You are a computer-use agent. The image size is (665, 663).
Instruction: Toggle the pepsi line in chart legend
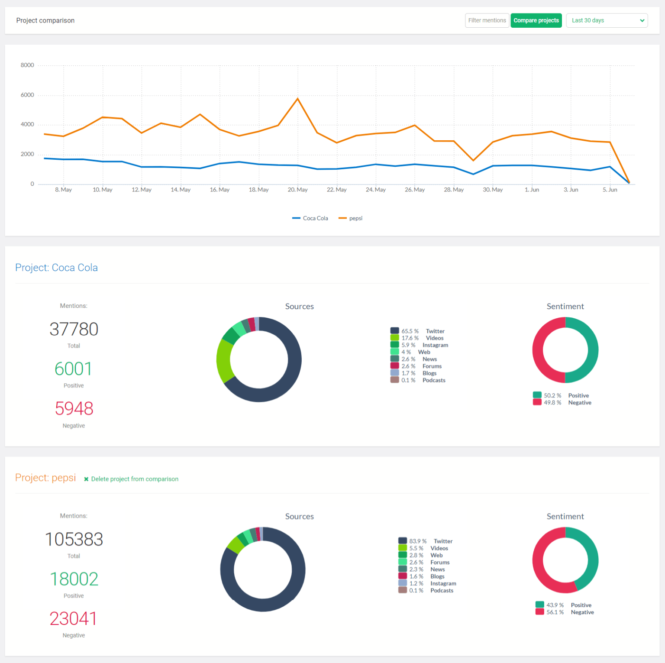click(x=351, y=218)
